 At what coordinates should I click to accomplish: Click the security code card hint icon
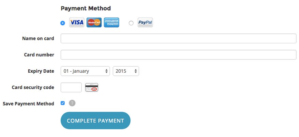tap(92, 87)
